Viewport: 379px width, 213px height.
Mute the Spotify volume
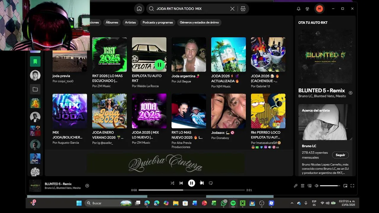pyautogui.click(x=317, y=186)
